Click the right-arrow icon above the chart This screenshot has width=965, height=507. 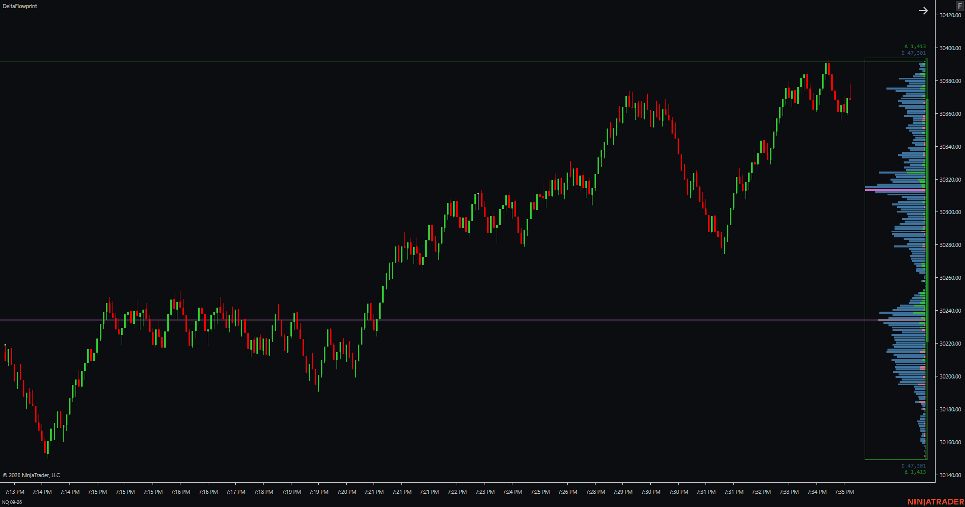point(923,11)
